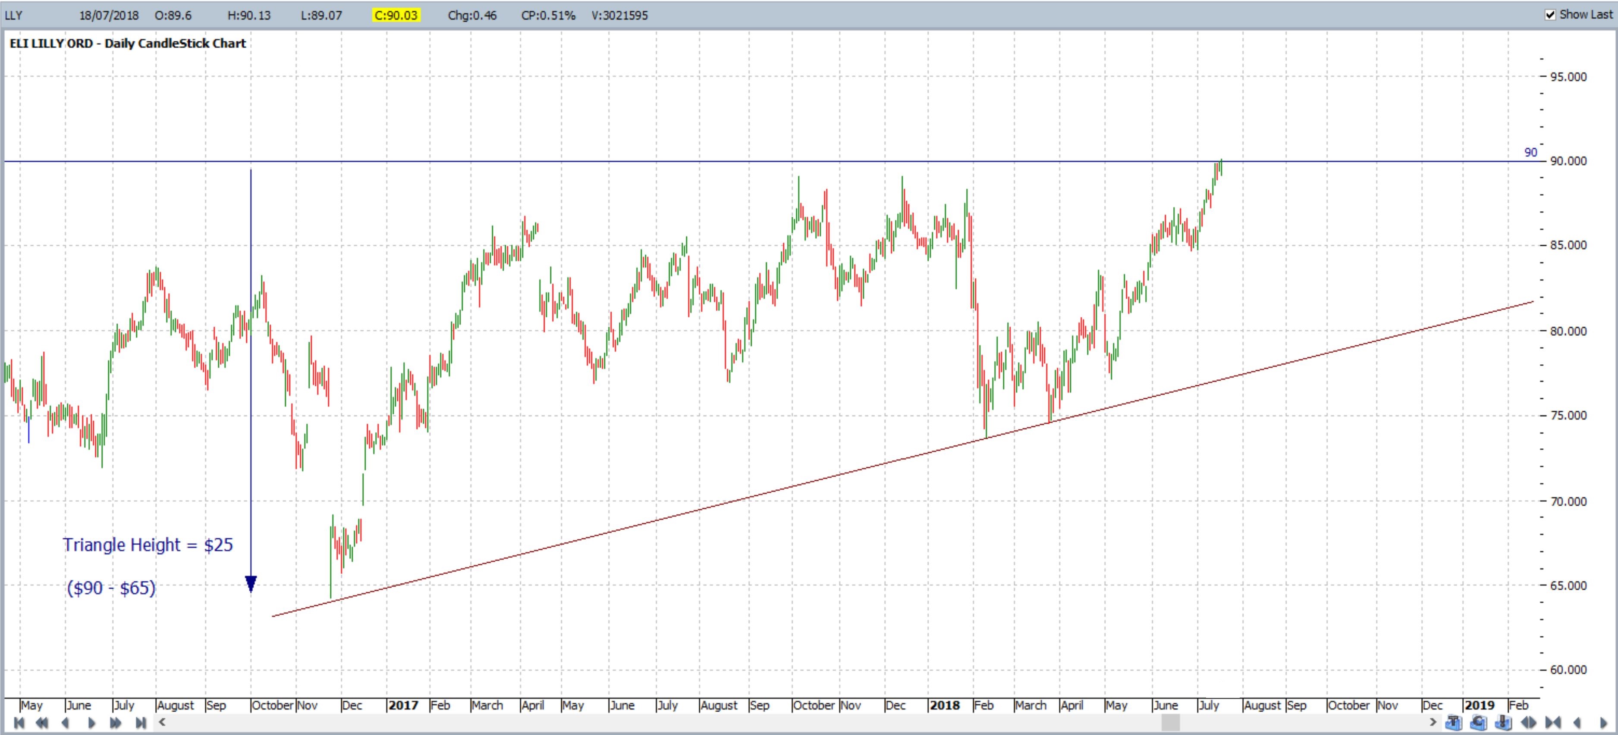Image resolution: width=1618 pixels, height=735 pixels.
Task: Click the 2017 year label on time axis
Action: pyautogui.click(x=403, y=706)
